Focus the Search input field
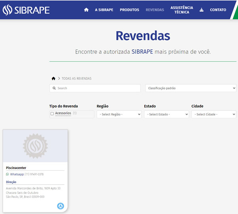The width and height of the screenshot is (238, 214). coord(95,88)
